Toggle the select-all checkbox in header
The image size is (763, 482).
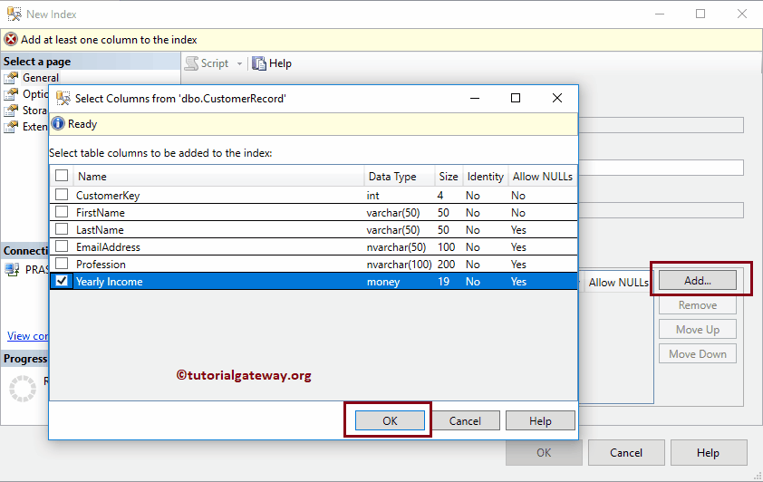62,176
